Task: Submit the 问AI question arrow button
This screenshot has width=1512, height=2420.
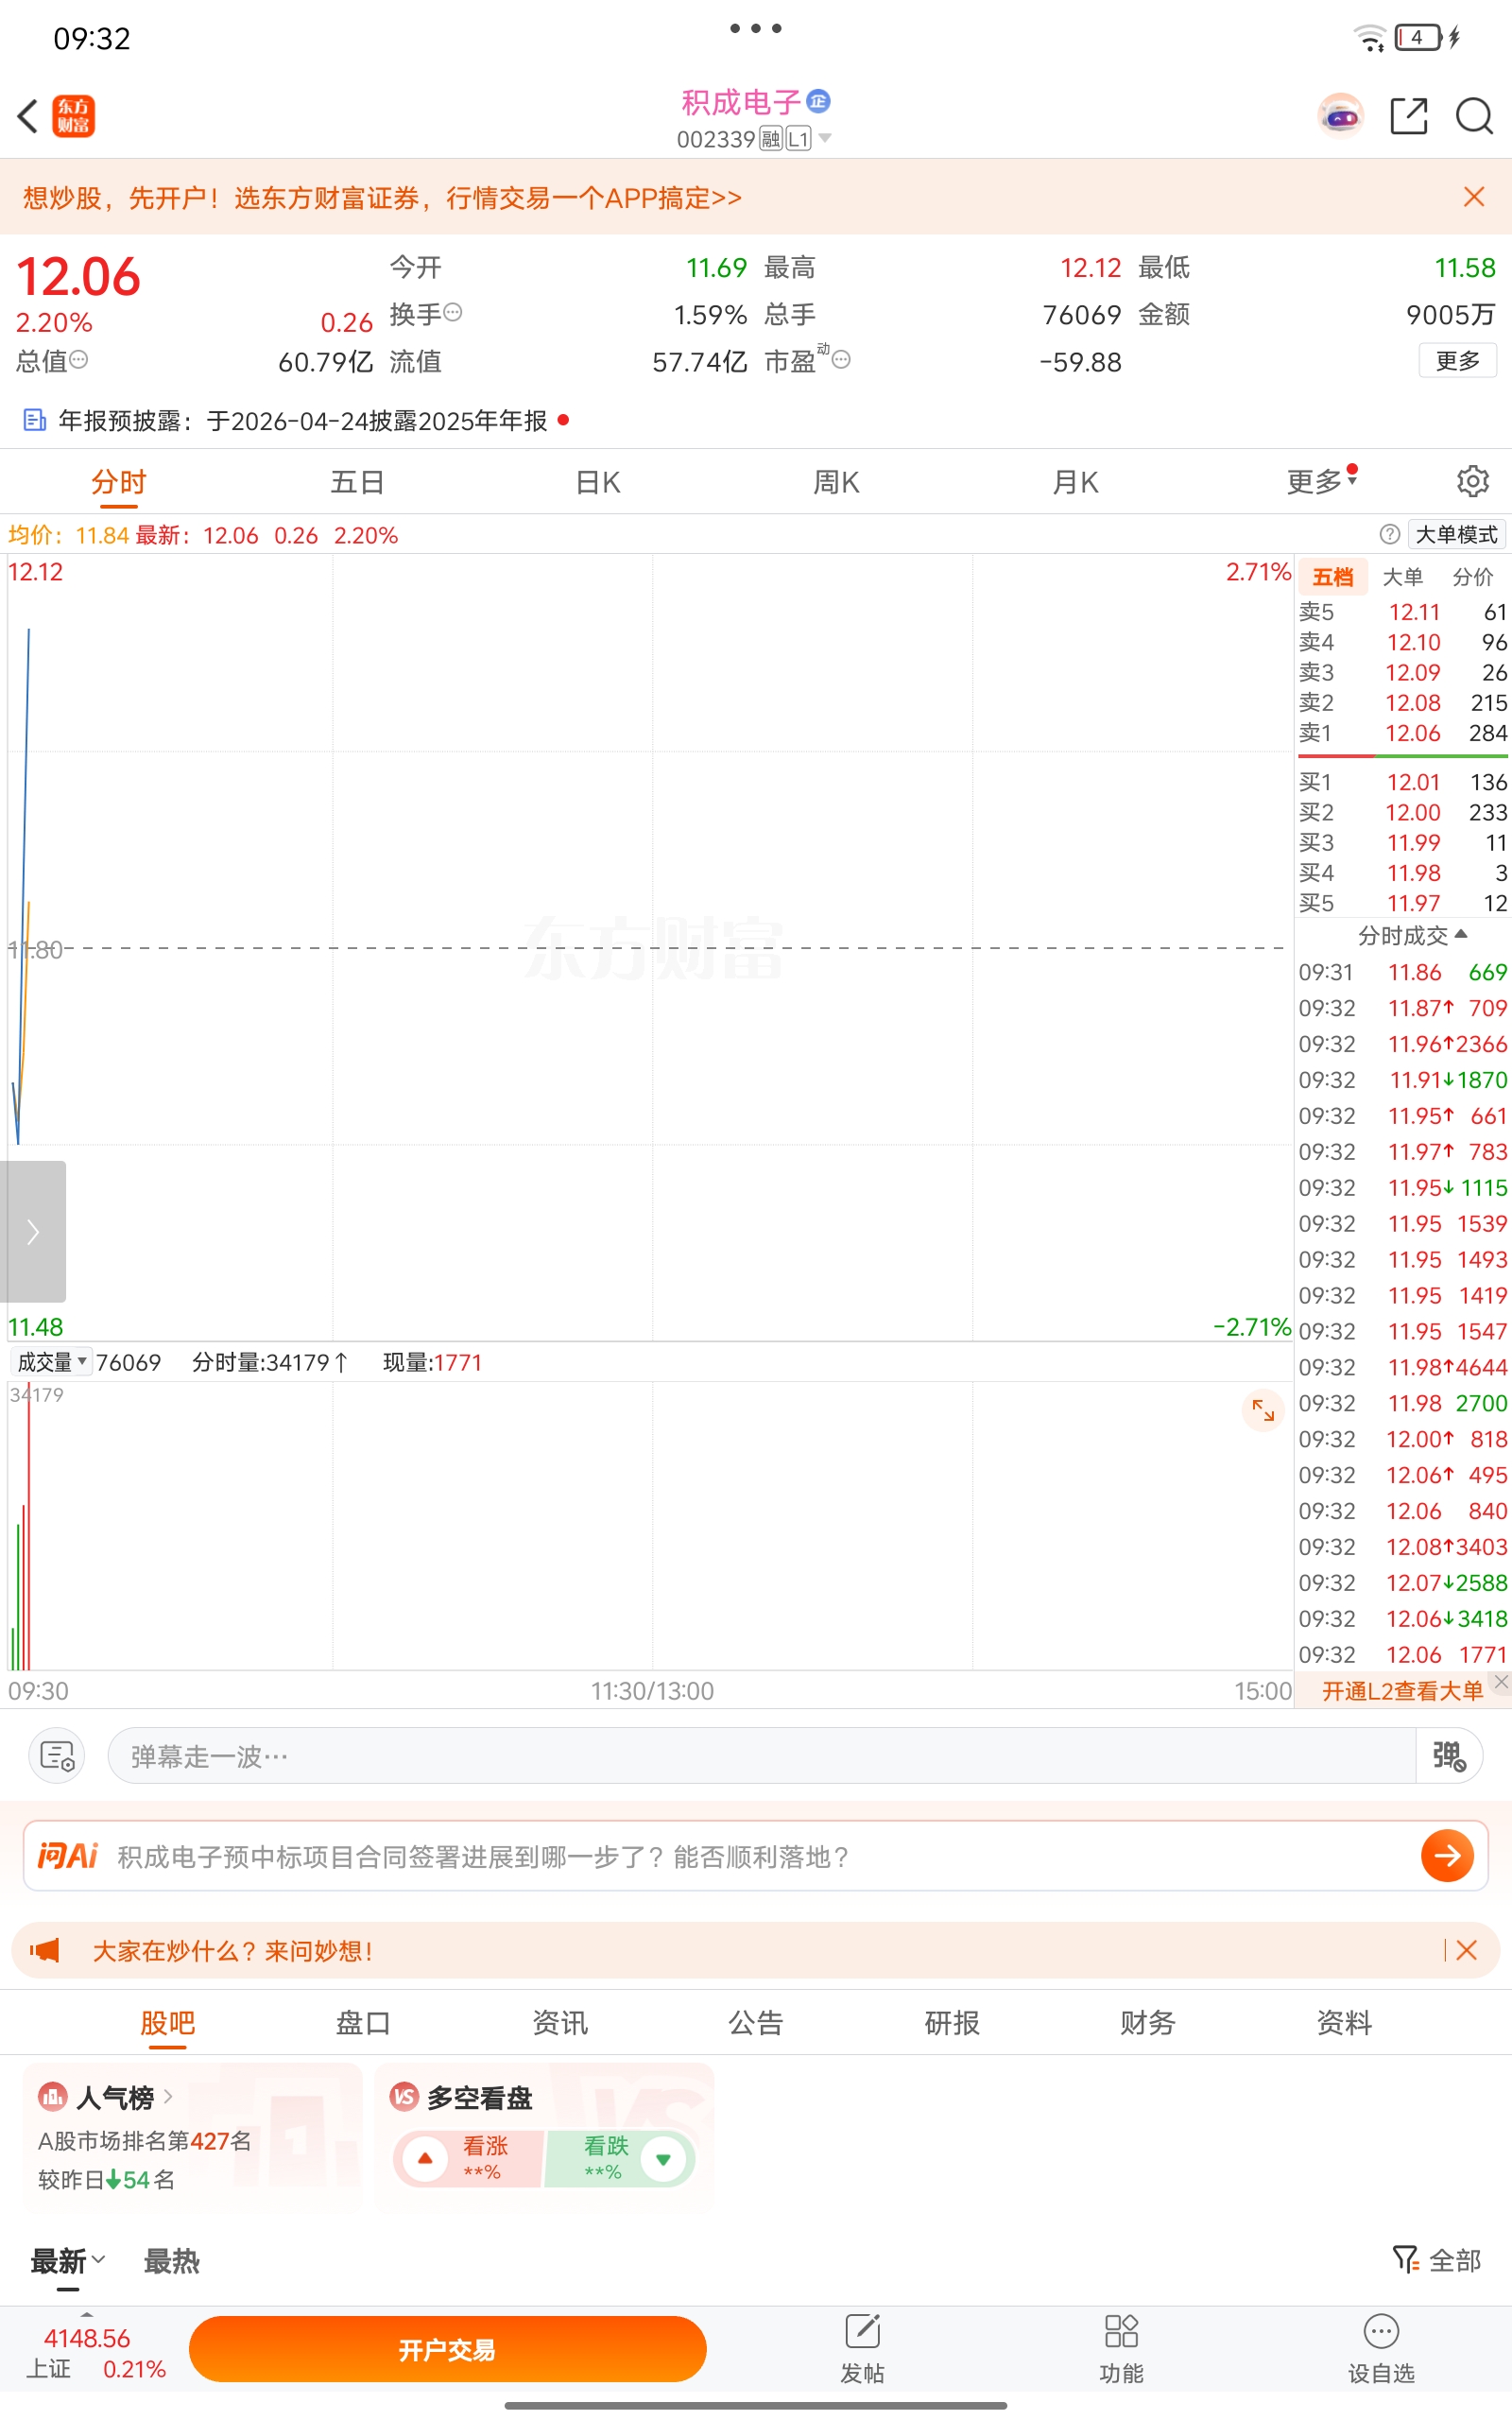Action: [x=1447, y=1855]
